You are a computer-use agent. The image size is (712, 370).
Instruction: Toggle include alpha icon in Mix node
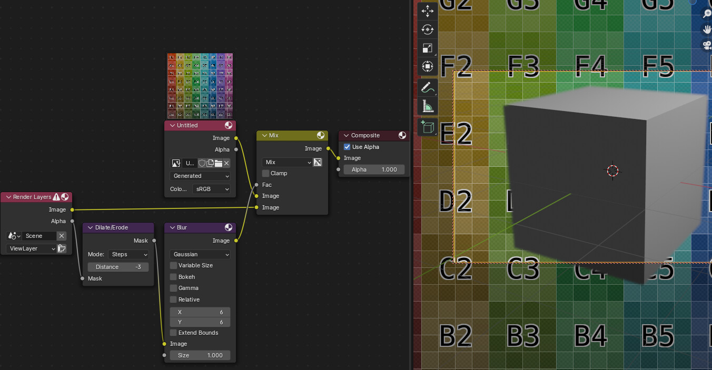click(318, 162)
